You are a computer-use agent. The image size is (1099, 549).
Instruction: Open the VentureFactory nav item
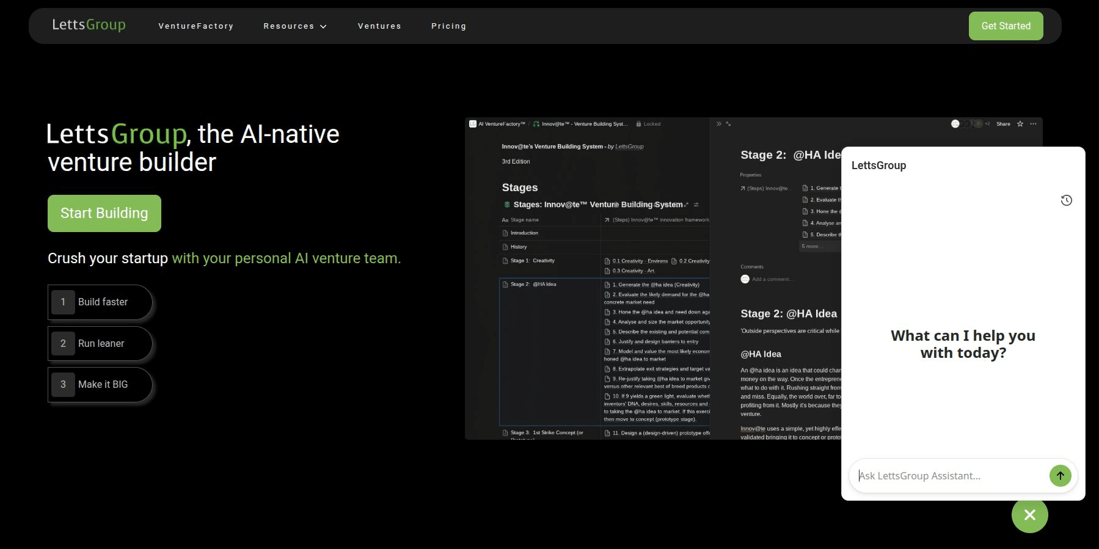coord(196,26)
